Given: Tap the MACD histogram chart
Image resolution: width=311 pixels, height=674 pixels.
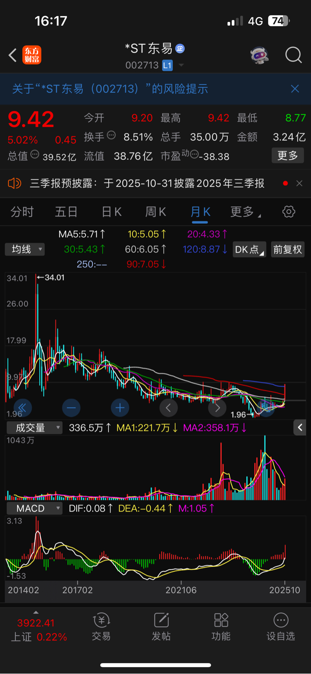Looking at the screenshot, I should (x=155, y=548).
